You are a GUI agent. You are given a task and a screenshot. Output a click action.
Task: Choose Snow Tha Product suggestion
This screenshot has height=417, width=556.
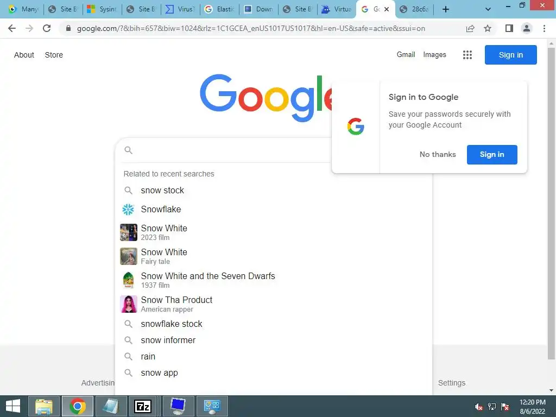(274, 304)
